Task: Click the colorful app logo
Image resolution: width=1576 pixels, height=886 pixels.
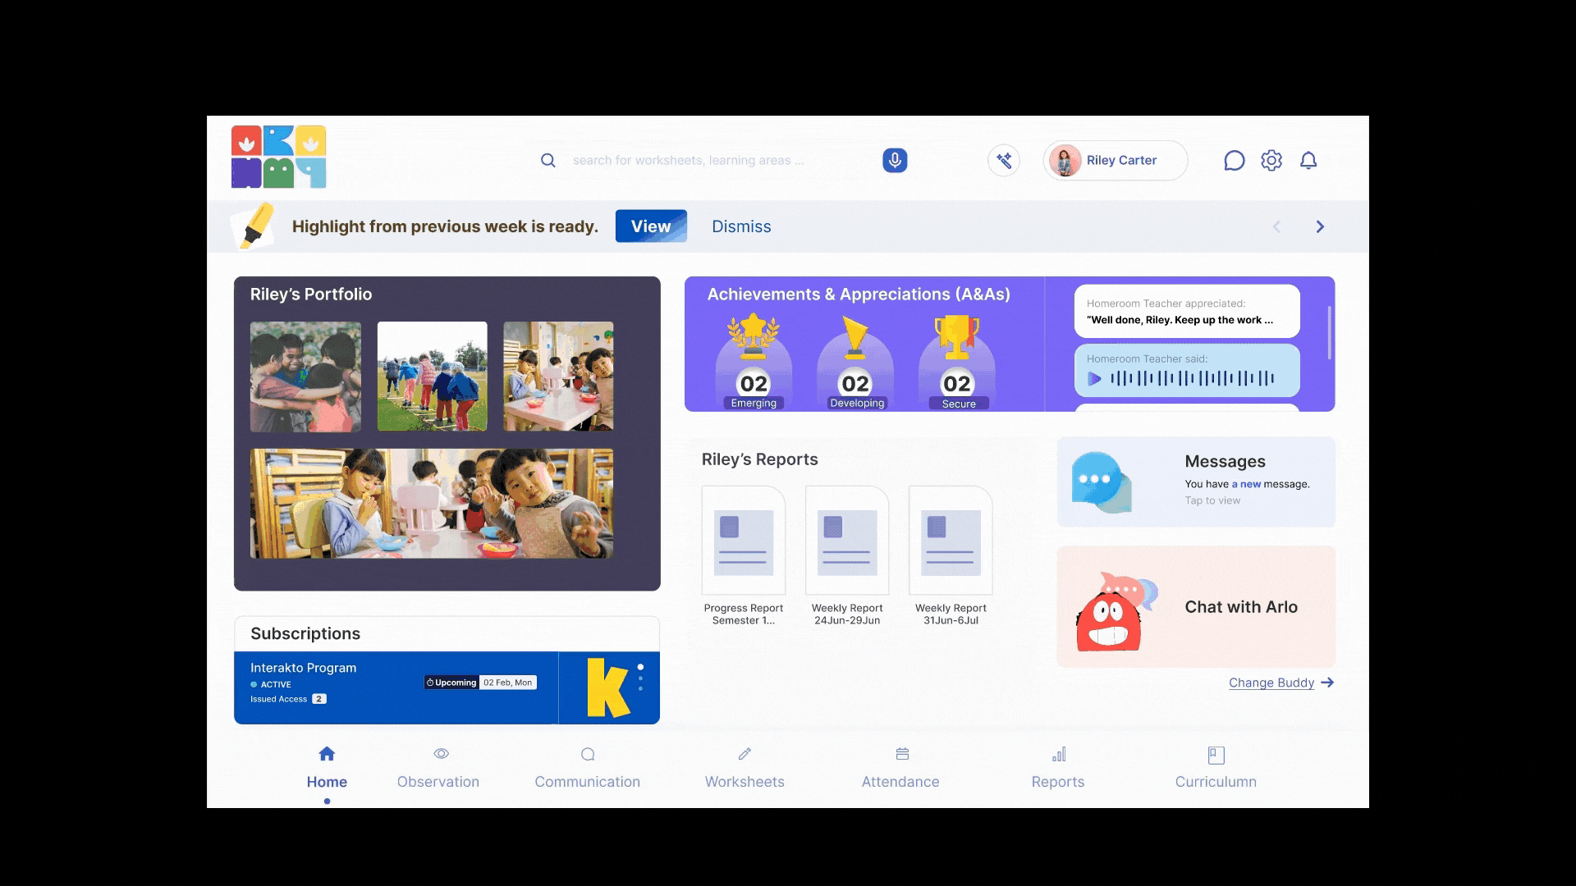Action: (x=278, y=157)
